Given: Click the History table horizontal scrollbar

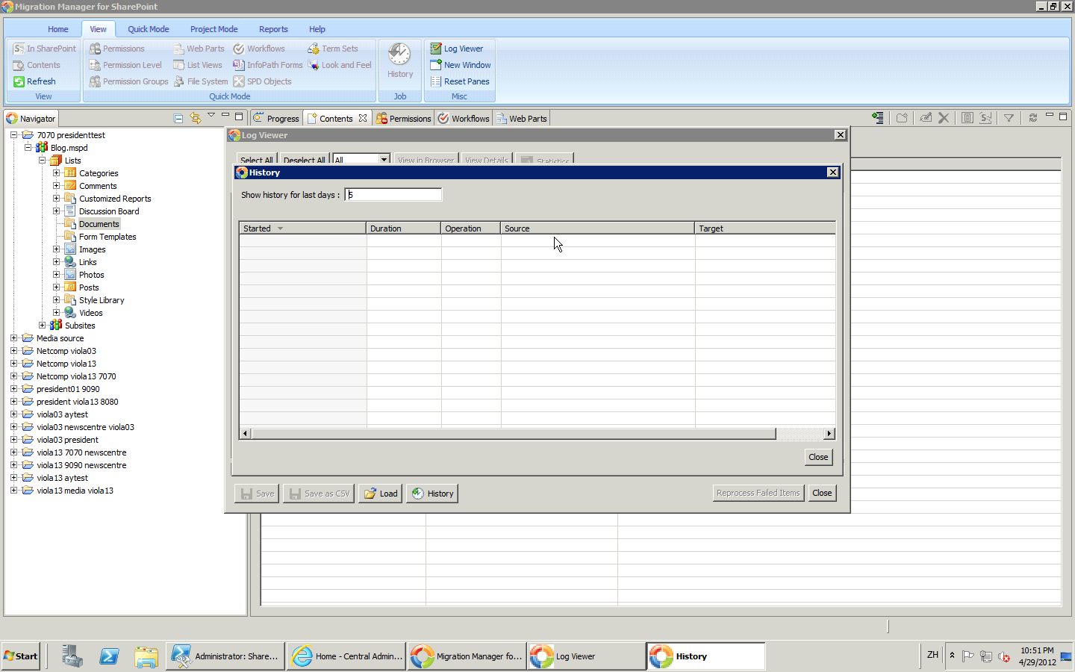Looking at the screenshot, I should click(x=514, y=434).
